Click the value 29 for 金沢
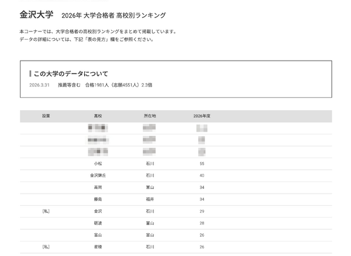The width and height of the screenshot is (351, 256). pos(202,211)
